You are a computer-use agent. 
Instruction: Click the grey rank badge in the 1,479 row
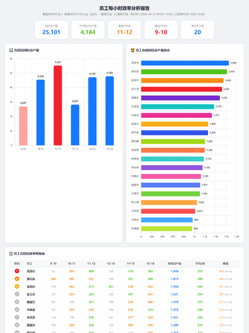tap(17, 302)
